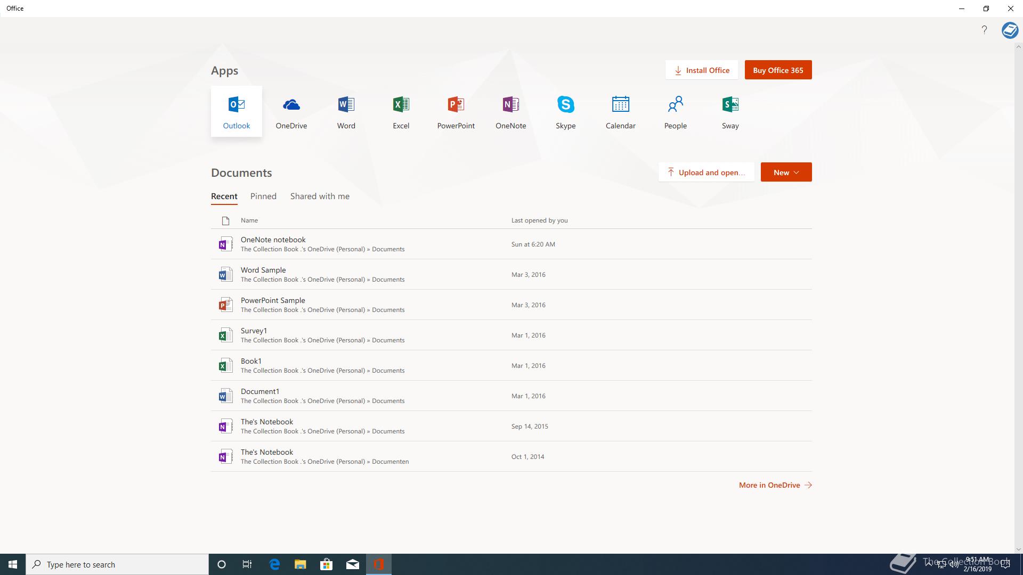Open the Book1 spreadsheet

tap(511, 365)
